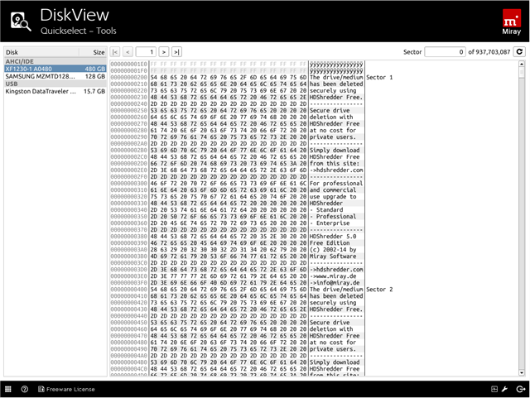Open the apps grid menu icon
The image size is (530, 398).
point(8,389)
